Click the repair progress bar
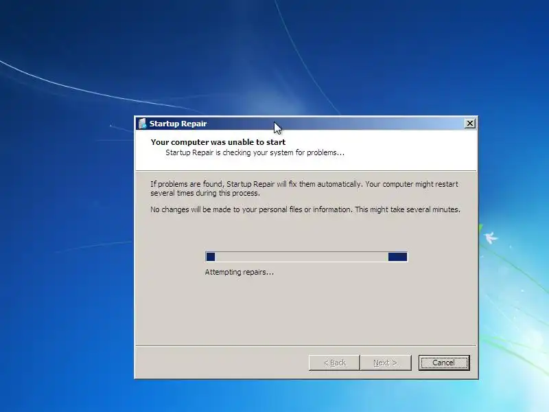The height and width of the screenshot is (412, 549). pyautogui.click(x=306, y=257)
